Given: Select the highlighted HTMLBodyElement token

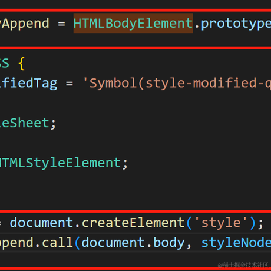Looking at the screenshot, I should [x=133, y=24].
